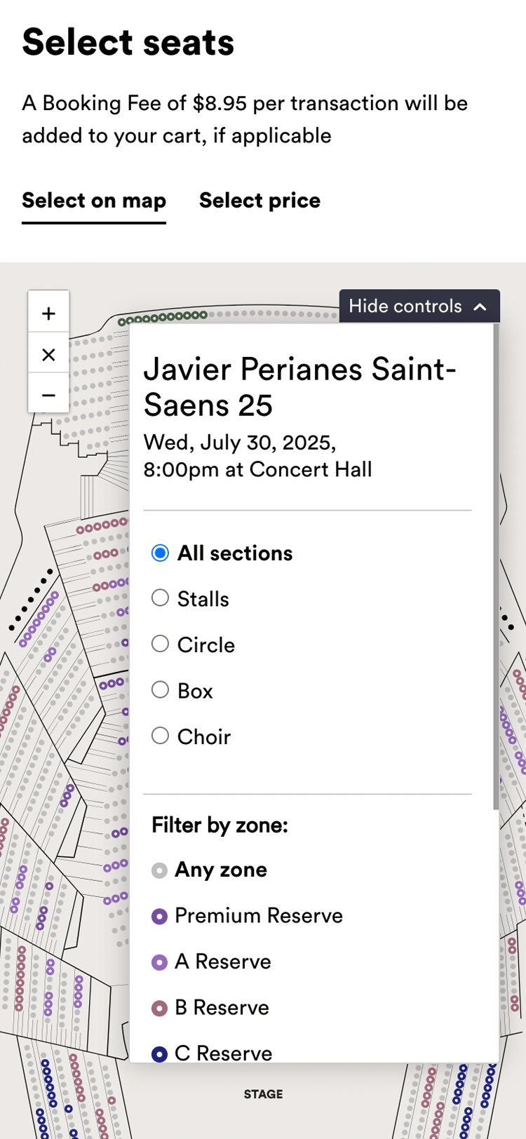Screen dimensions: 526x1139
Task: Zoom out of the seat map
Action: [48, 396]
